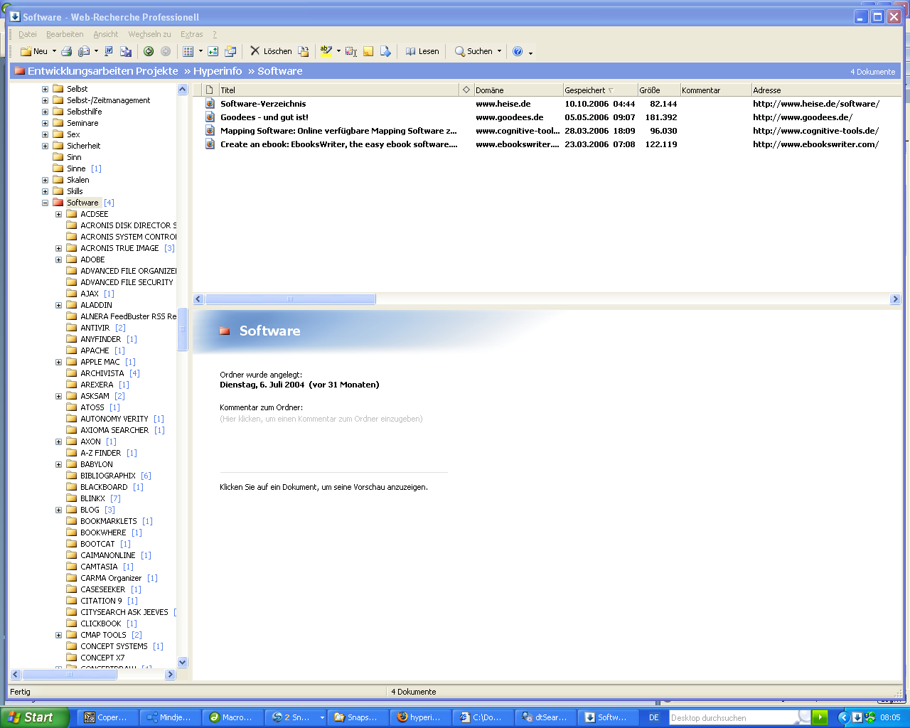Screen dimensions: 910x728
Task: Open help via blue question mark icon
Action: [x=518, y=51]
